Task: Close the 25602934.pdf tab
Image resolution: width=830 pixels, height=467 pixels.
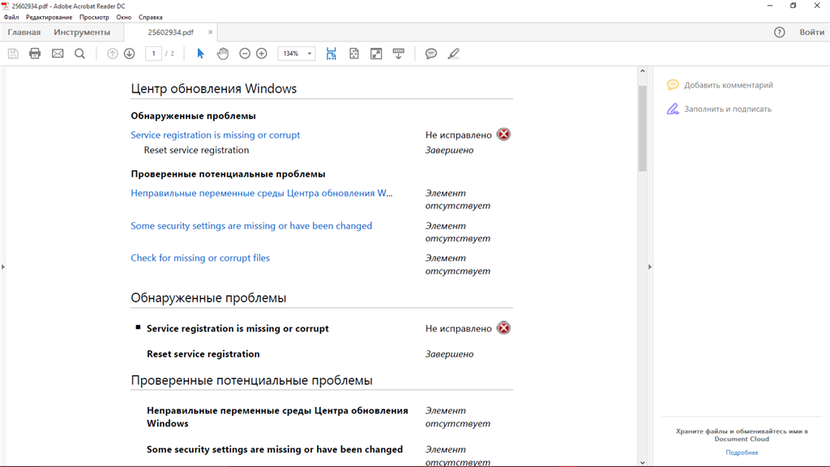Action: [210, 32]
